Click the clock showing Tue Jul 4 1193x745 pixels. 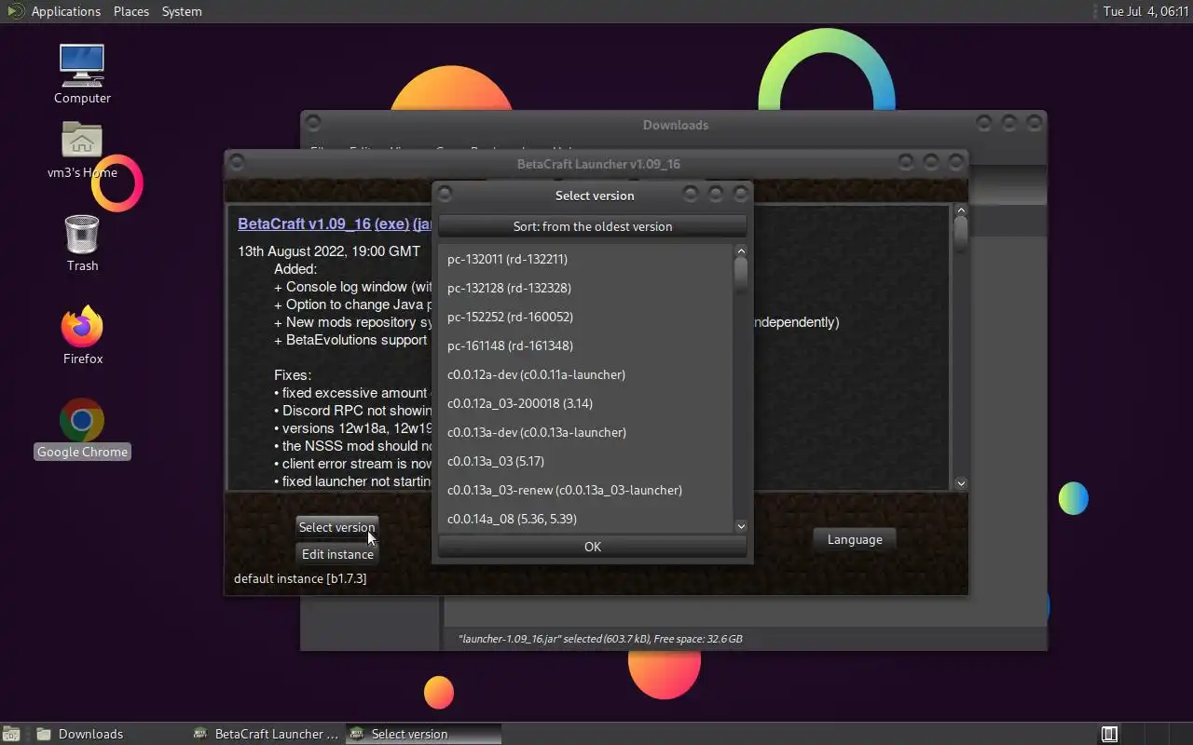[x=1145, y=11]
